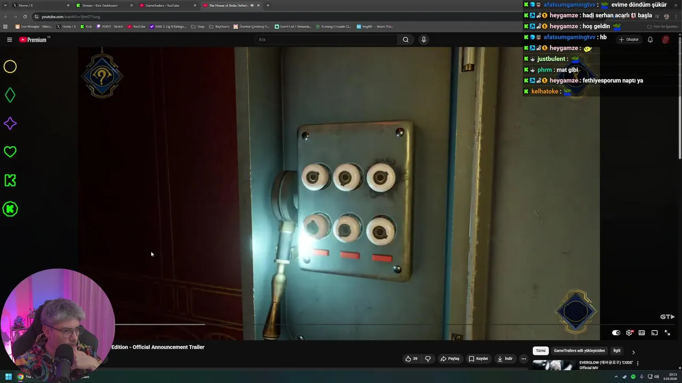Open Steam from the system tray
This screenshot has height=383, width=682.
tap(624, 377)
